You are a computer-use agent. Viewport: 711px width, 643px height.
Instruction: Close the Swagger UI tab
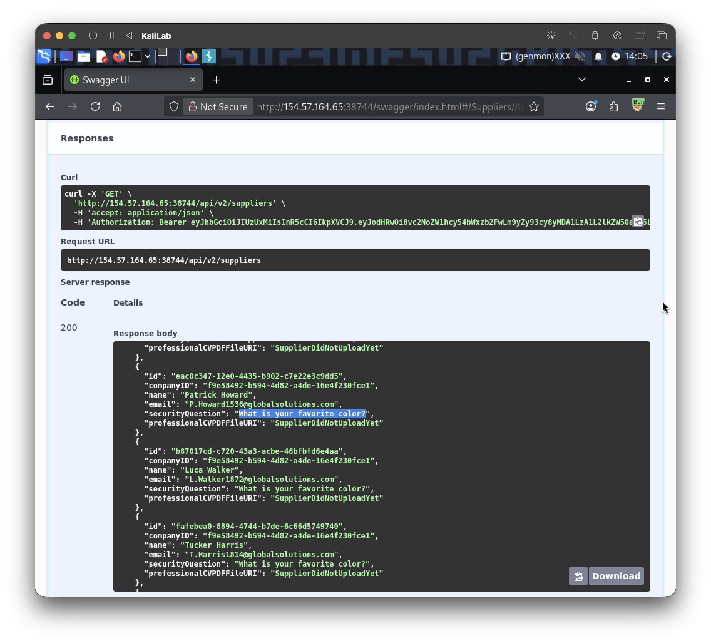click(x=192, y=80)
